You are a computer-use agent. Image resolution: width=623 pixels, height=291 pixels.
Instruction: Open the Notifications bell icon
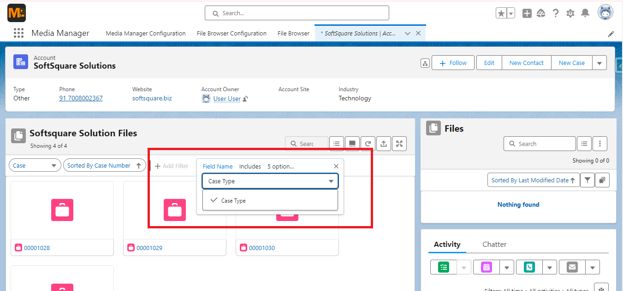click(x=585, y=13)
